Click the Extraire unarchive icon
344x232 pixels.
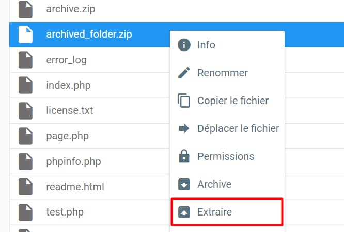[x=183, y=212]
